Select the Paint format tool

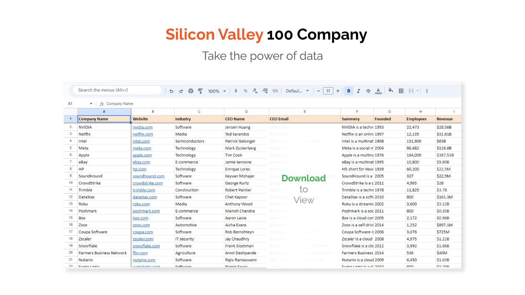tap(200, 91)
